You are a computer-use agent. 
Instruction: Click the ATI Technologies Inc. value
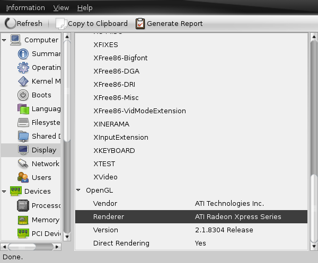pos(229,204)
